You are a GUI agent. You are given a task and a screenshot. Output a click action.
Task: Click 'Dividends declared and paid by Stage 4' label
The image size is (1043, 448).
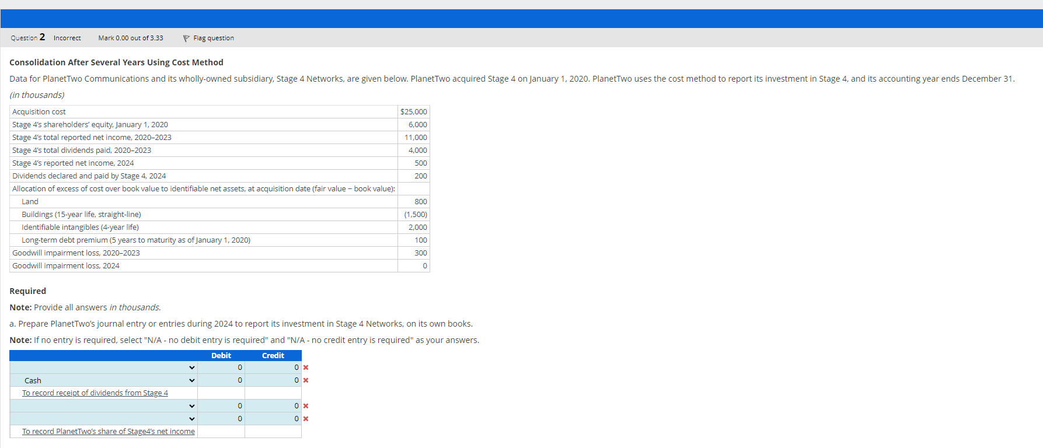coord(89,176)
